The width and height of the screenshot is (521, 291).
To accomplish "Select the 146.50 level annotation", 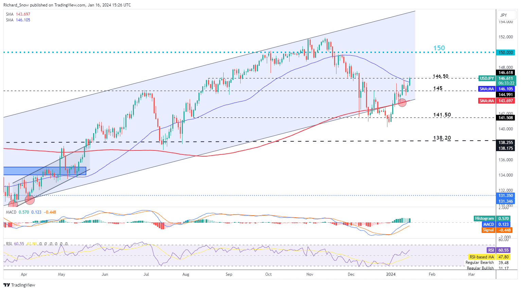I will pyautogui.click(x=440, y=76).
